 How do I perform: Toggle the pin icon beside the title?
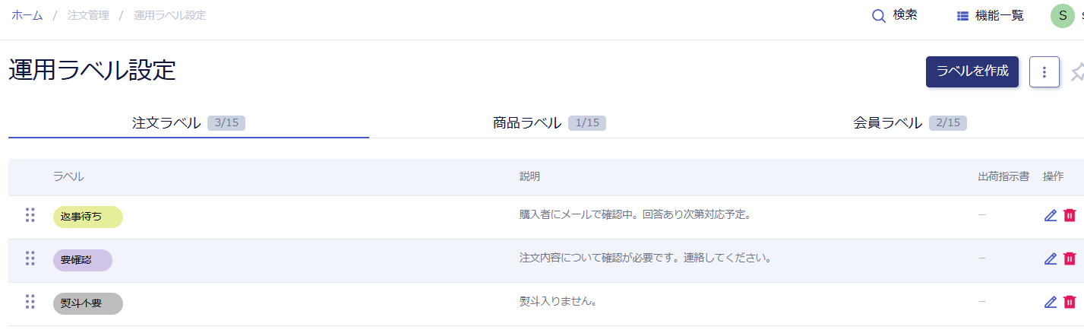(1077, 72)
